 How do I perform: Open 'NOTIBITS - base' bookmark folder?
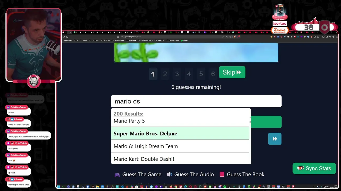[118, 41]
